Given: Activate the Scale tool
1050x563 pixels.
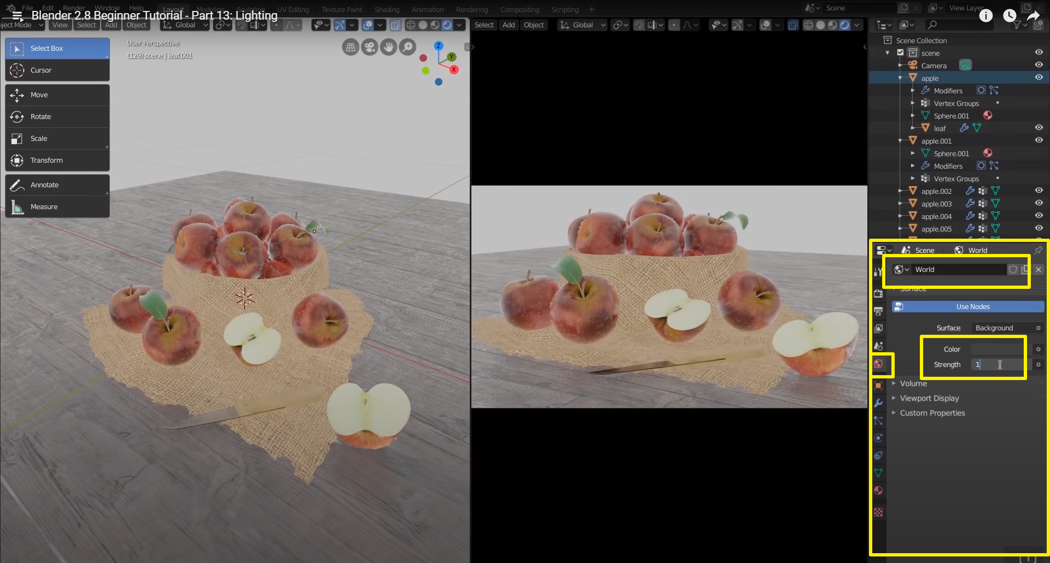Looking at the screenshot, I should point(57,139).
